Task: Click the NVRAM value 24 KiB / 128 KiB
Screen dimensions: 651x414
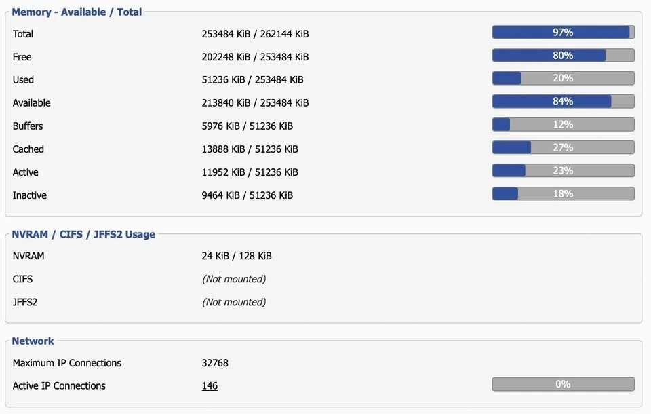Action: pos(237,257)
